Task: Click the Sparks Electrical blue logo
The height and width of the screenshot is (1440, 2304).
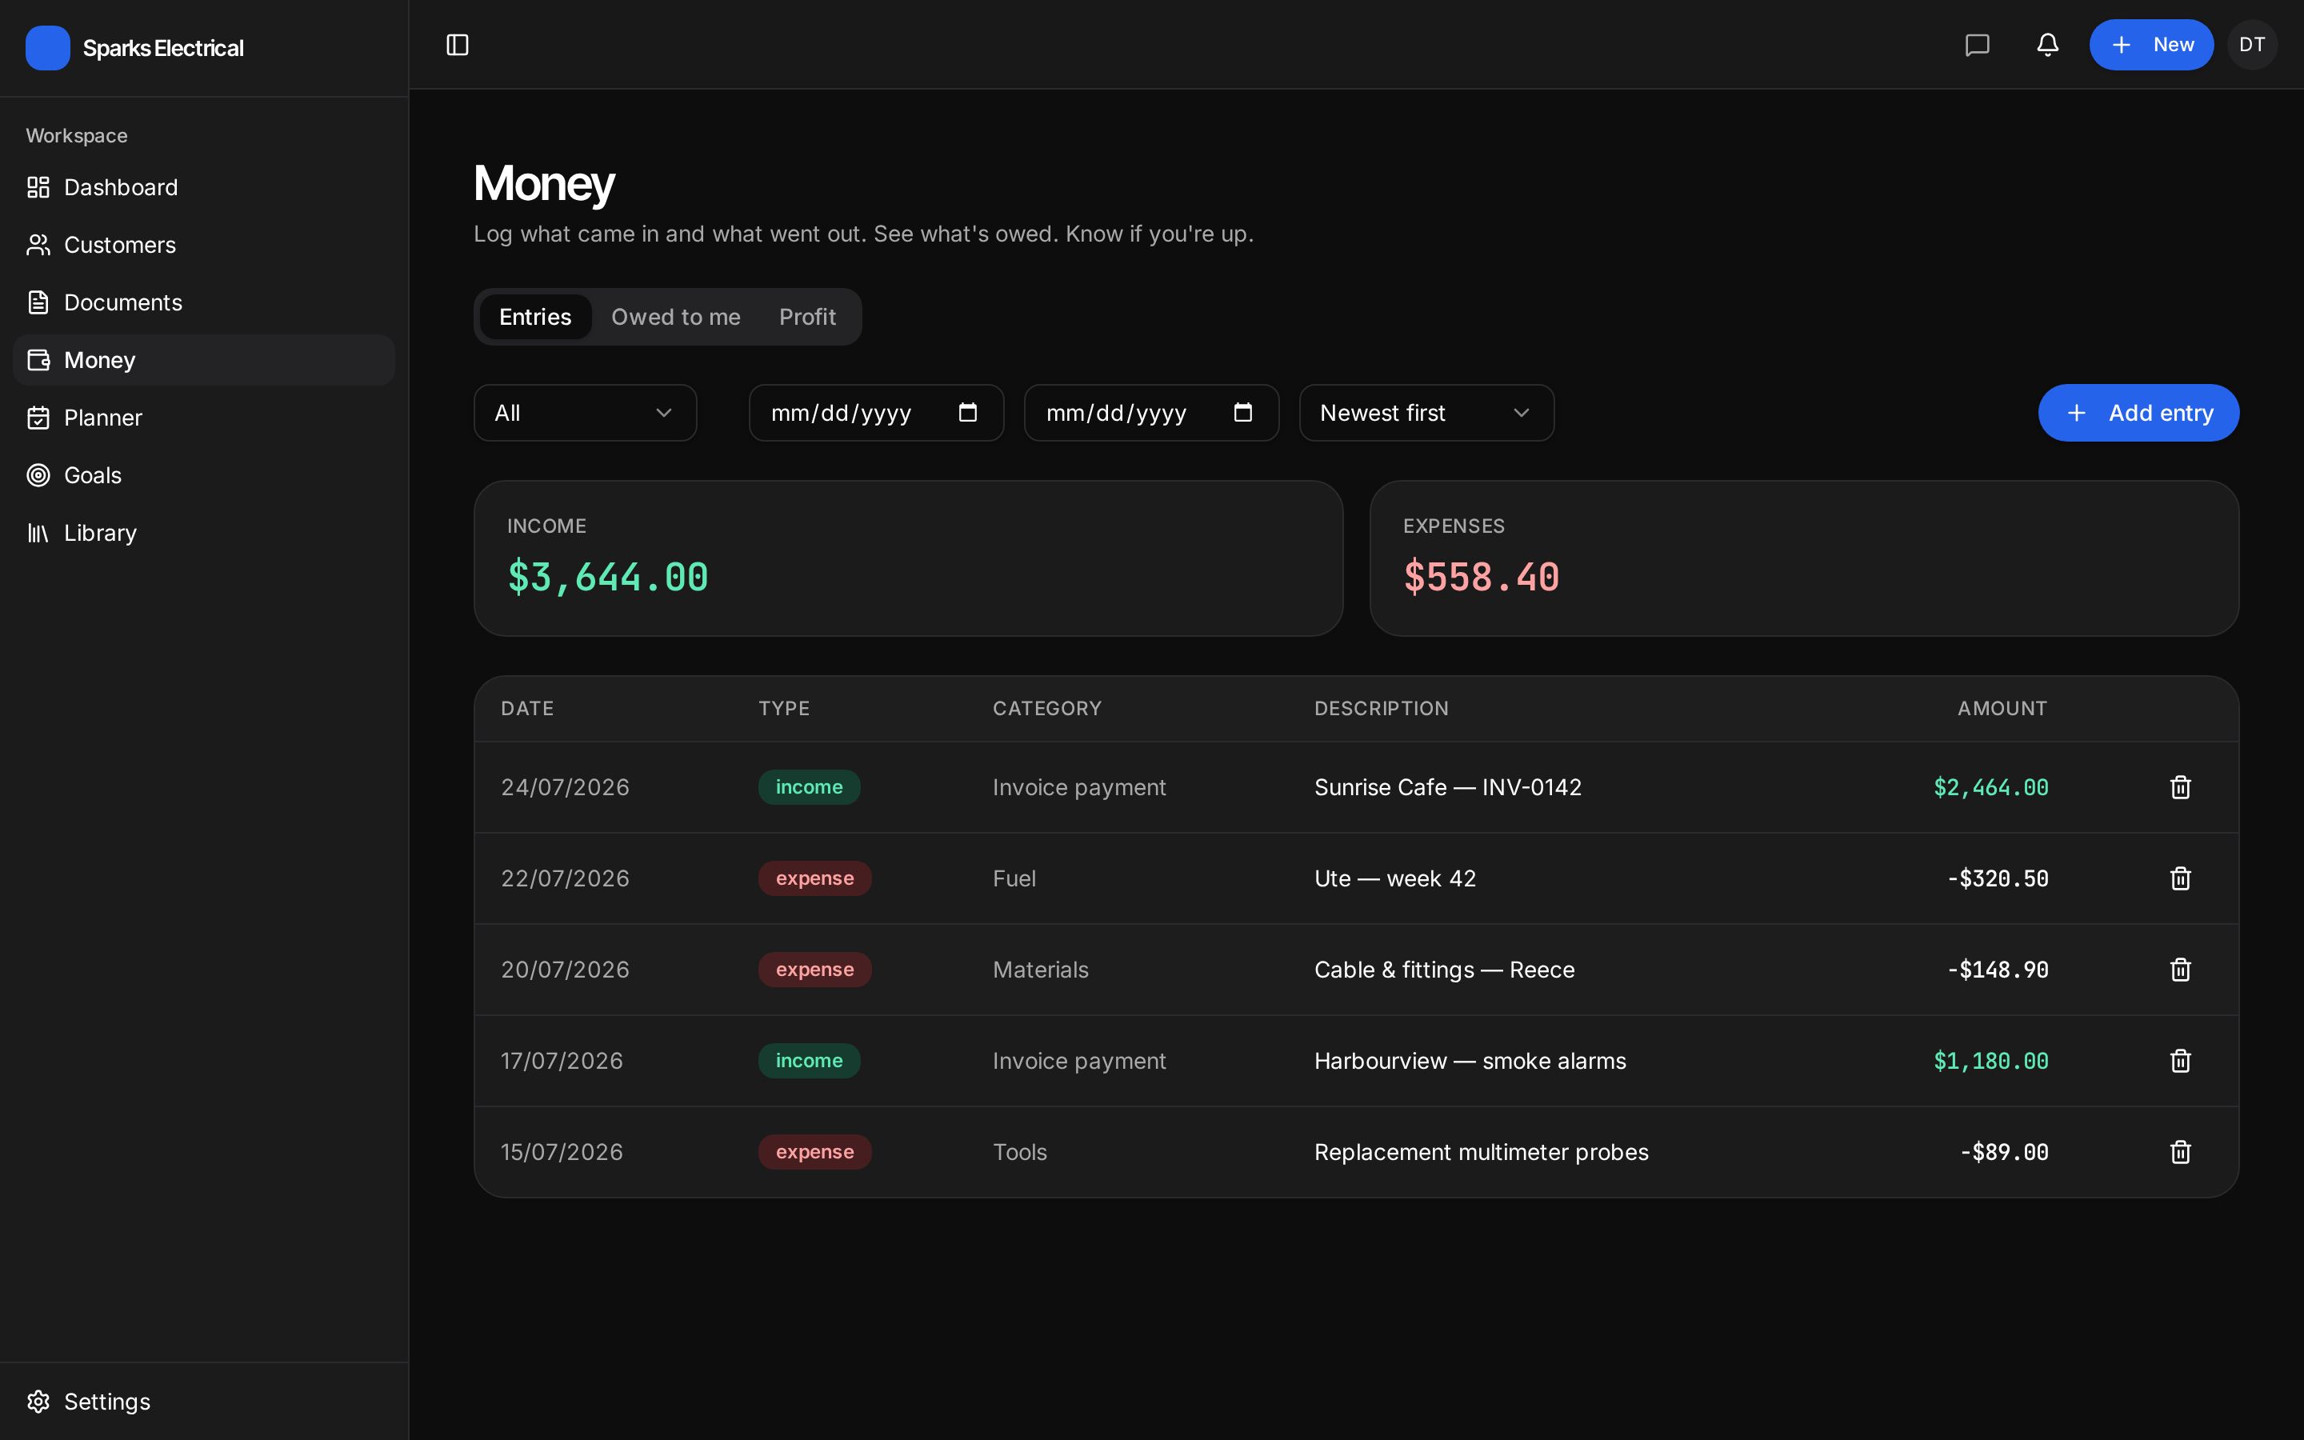Action: [48, 48]
